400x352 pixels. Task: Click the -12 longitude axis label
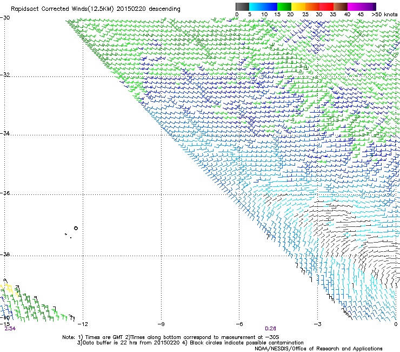coord(83,324)
